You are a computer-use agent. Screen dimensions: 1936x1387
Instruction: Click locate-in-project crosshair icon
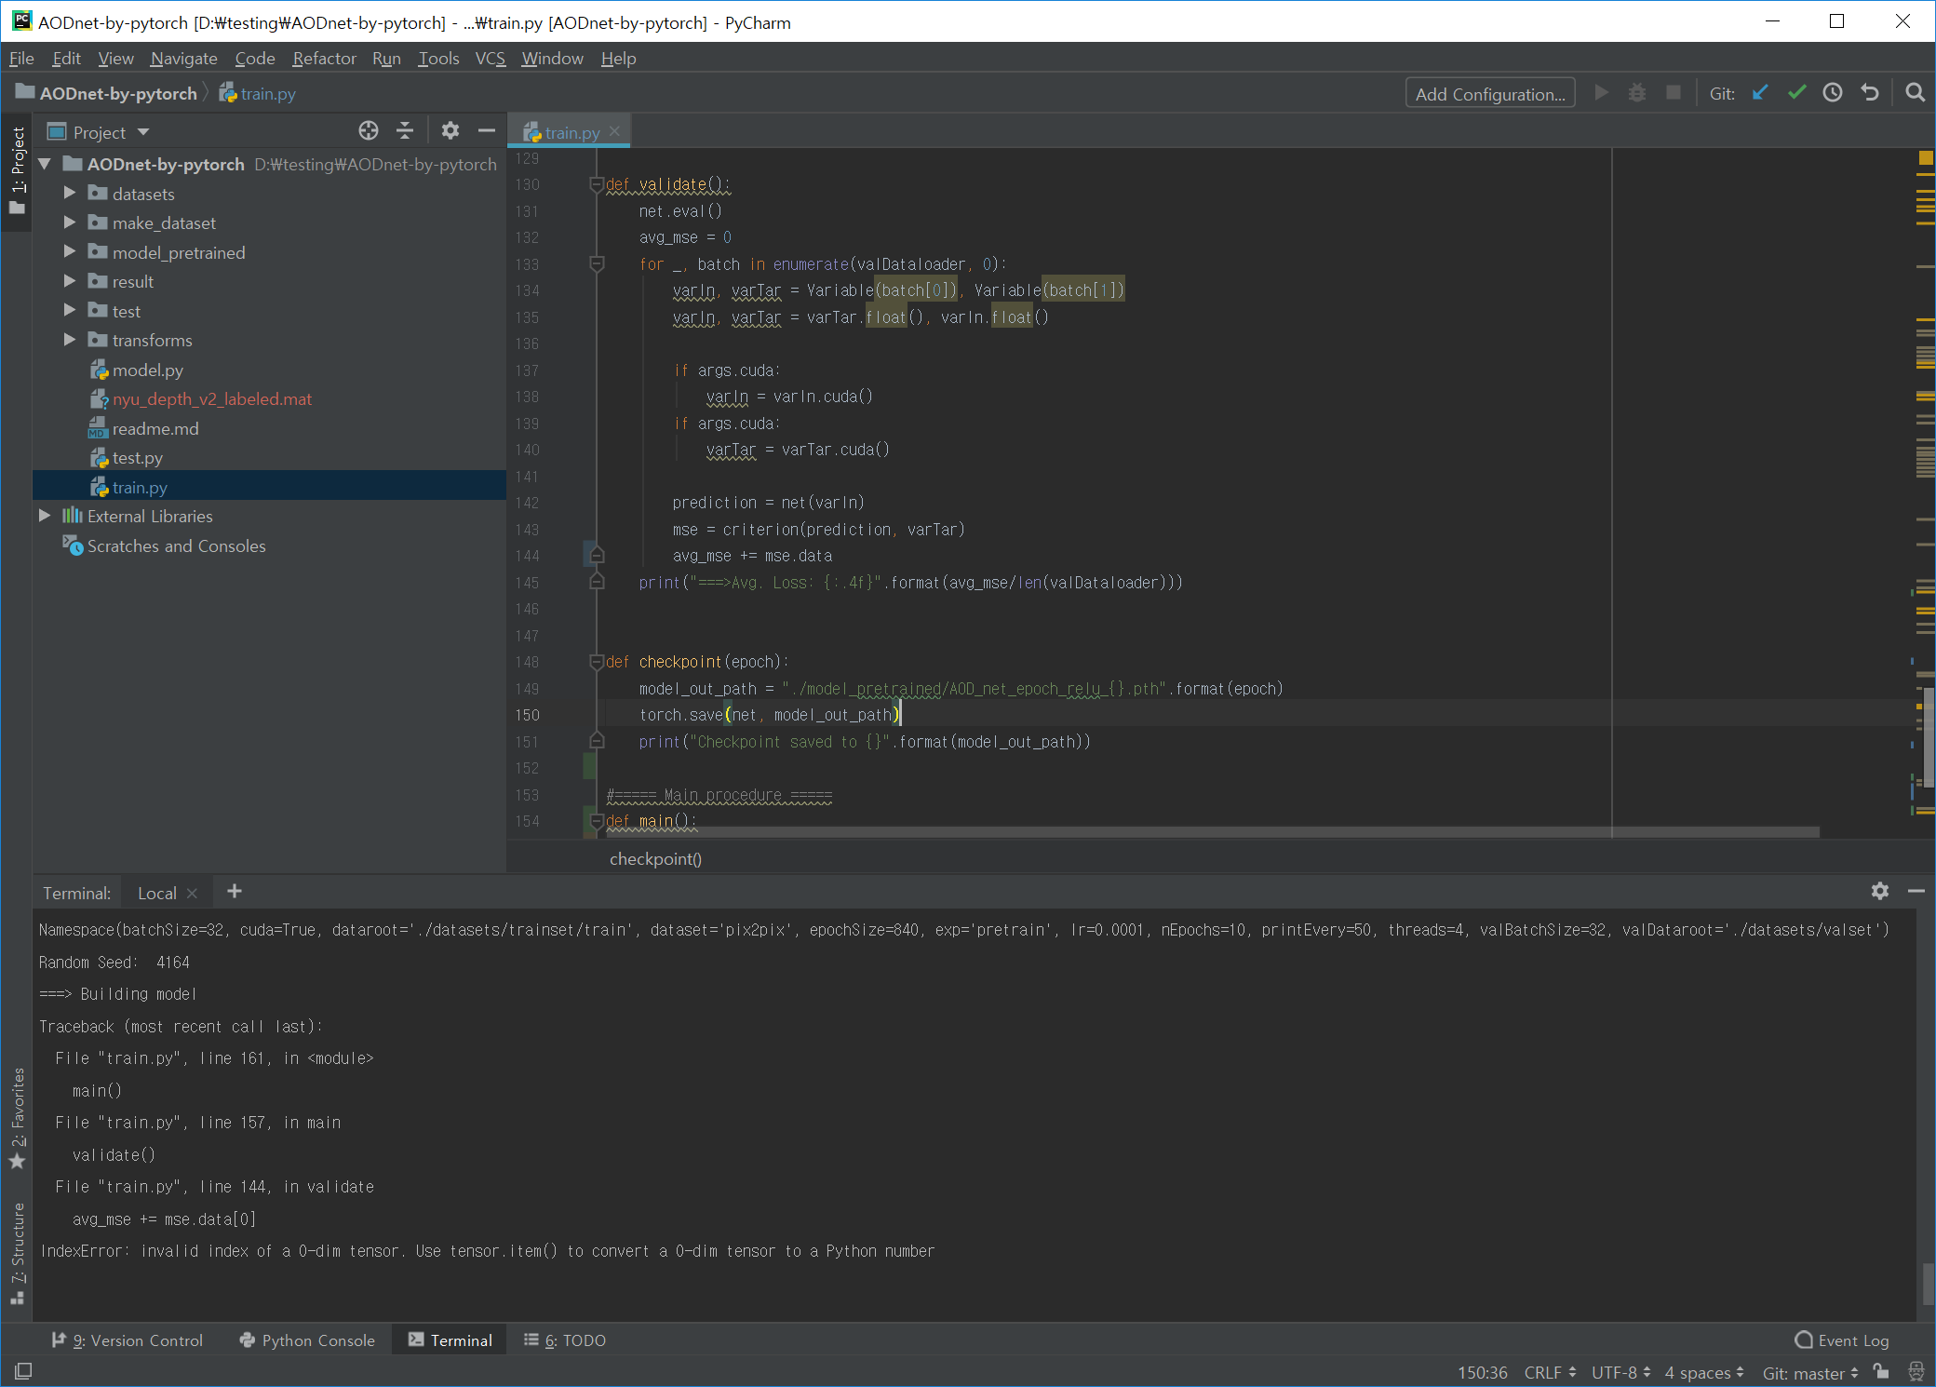point(369,131)
